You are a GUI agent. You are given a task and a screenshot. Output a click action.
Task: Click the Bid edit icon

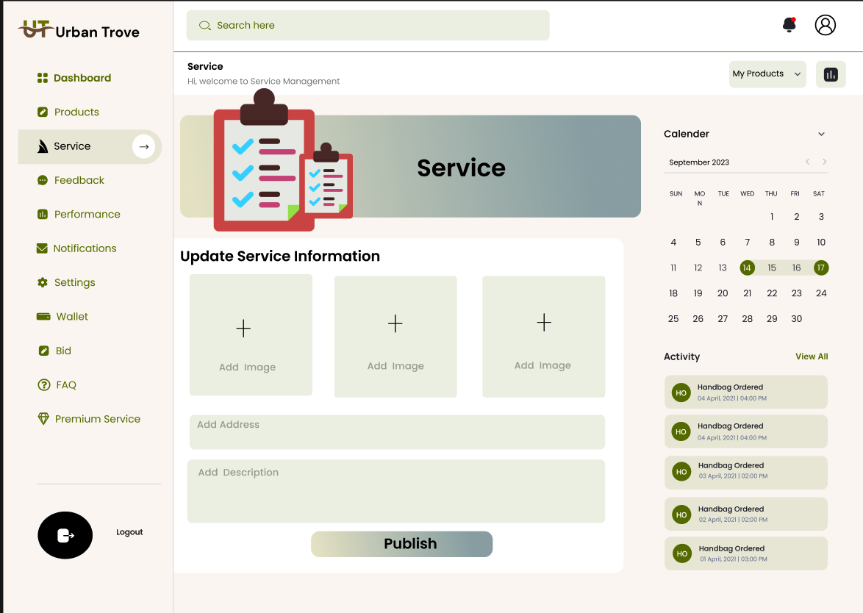[x=43, y=351]
